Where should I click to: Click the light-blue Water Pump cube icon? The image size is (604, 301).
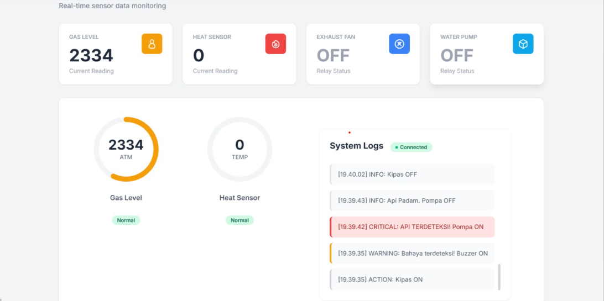pos(523,44)
